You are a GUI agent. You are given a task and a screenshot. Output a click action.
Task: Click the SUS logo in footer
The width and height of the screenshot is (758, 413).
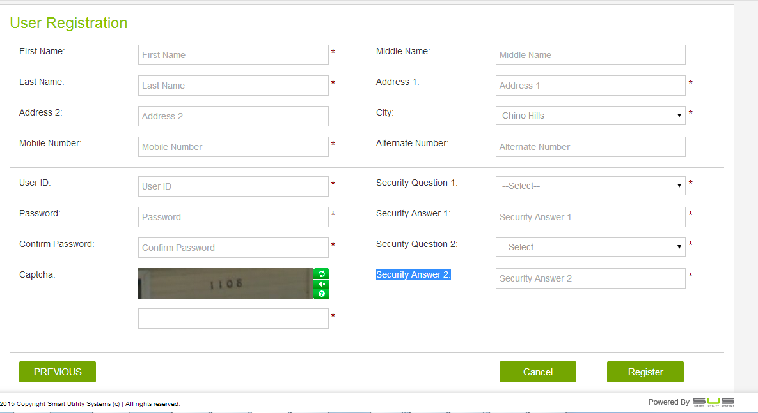[713, 402]
